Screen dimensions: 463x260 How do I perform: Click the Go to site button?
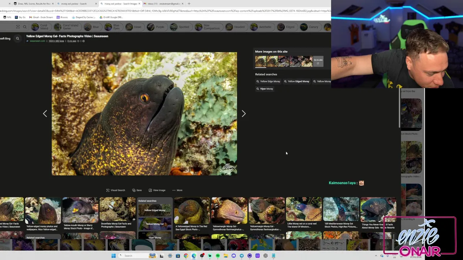click(318, 61)
